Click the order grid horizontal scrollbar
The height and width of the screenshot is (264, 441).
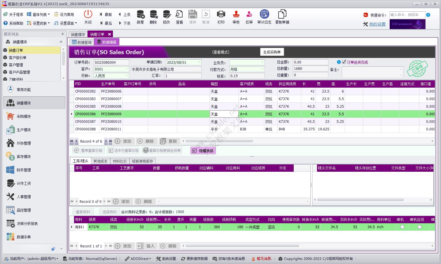point(219,141)
